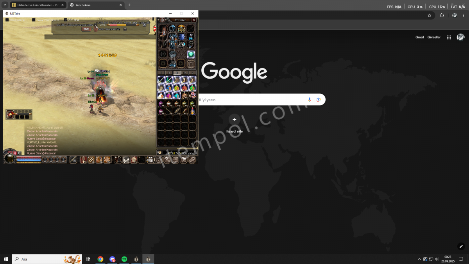Open Chrome extensions puzzle icon
This screenshot has width=469, height=264.
[442, 15]
